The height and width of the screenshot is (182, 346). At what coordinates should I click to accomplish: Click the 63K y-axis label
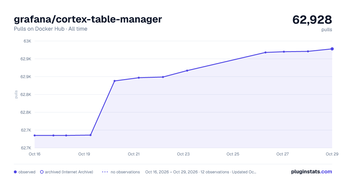coord(27,41)
